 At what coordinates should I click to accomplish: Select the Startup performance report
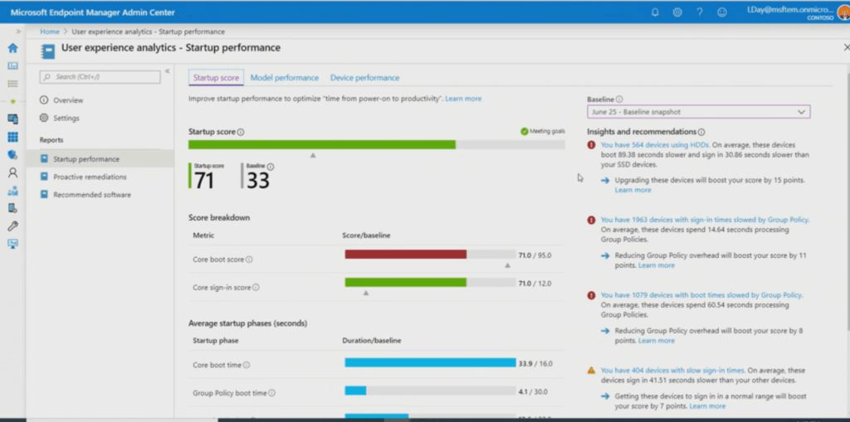[100, 158]
